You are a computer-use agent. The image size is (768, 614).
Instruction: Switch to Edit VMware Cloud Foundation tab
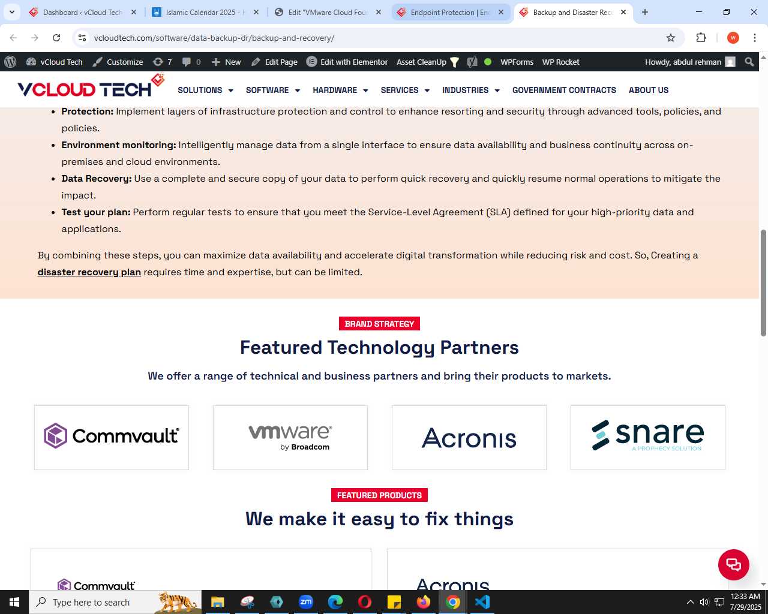pos(328,12)
